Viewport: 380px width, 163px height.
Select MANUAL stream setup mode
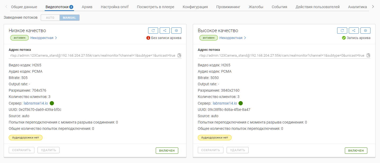[x=69, y=18]
